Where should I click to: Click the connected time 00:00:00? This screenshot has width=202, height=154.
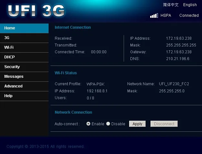[x=99, y=52]
